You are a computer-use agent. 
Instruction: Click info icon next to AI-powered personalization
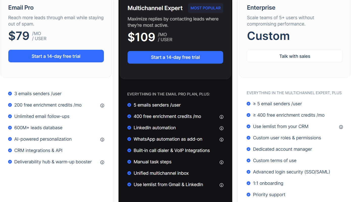(102, 139)
